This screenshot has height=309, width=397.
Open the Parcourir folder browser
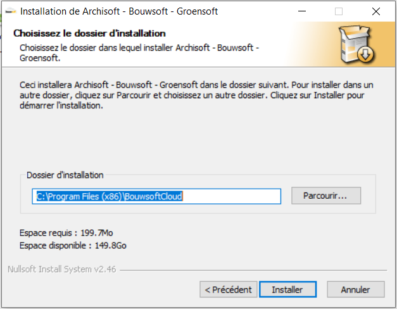(x=326, y=196)
